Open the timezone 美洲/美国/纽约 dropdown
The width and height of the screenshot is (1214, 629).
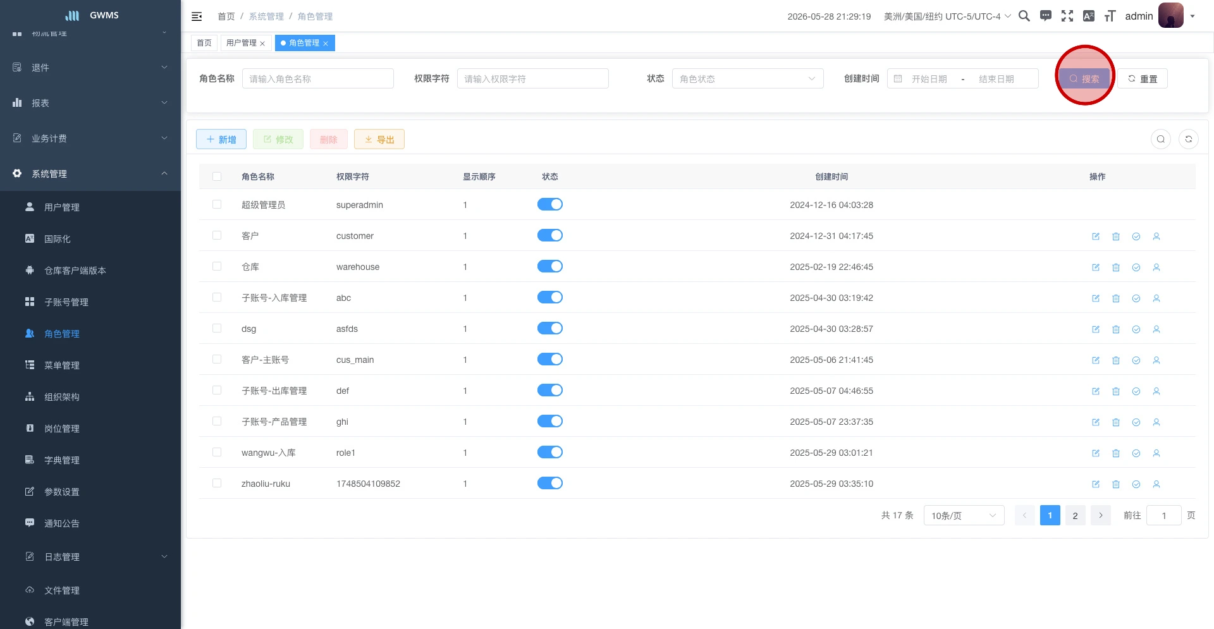point(947,16)
